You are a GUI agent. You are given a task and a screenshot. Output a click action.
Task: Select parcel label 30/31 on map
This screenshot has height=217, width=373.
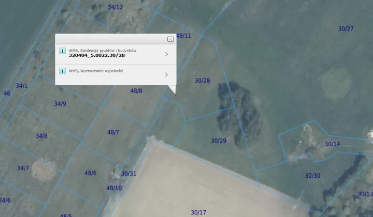(128, 174)
